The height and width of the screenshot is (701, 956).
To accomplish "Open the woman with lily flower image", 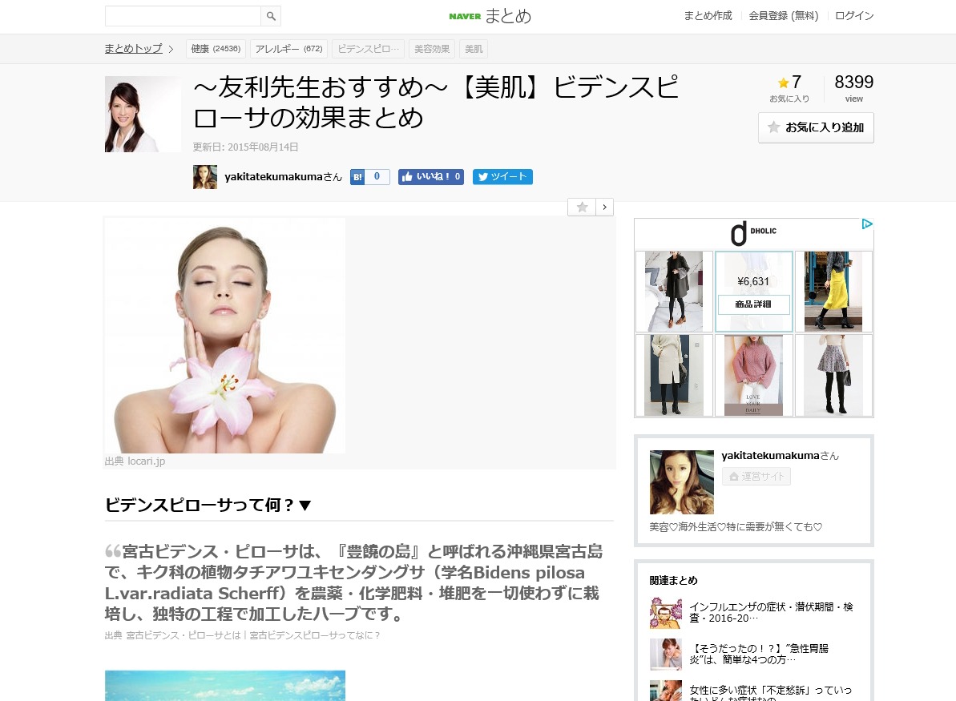I will click(x=225, y=335).
